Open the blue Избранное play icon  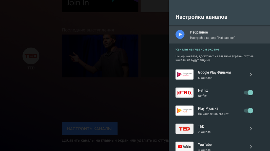point(180,34)
